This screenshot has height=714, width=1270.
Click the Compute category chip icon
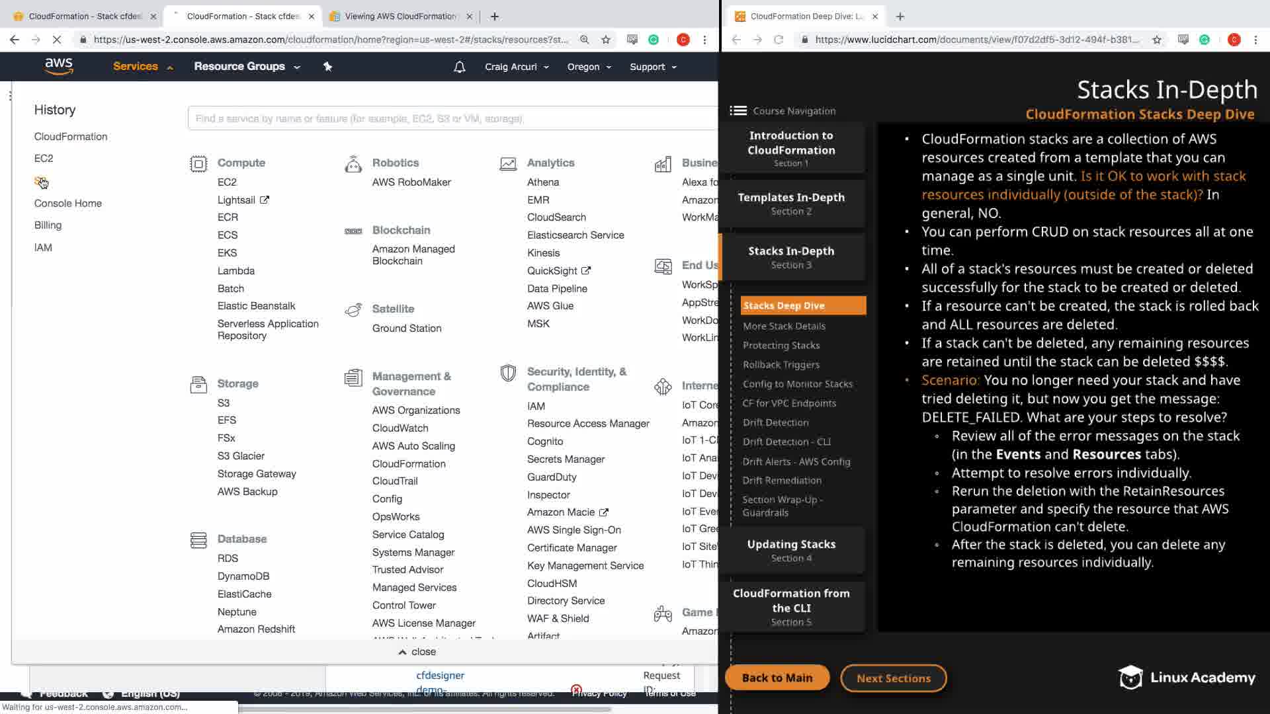[198, 163]
